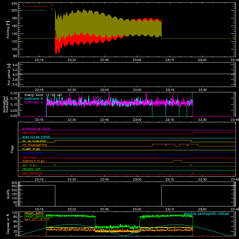
Task: Click the red legend line sample for X
Action: (36, 6)
